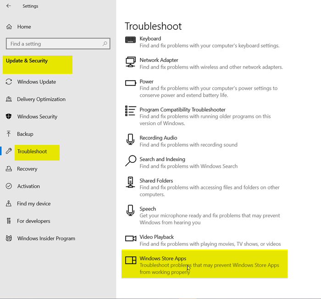Click the Delivery Optimization icon
Image resolution: width=321 pixels, height=299 pixels.
[x=9, y=99]
